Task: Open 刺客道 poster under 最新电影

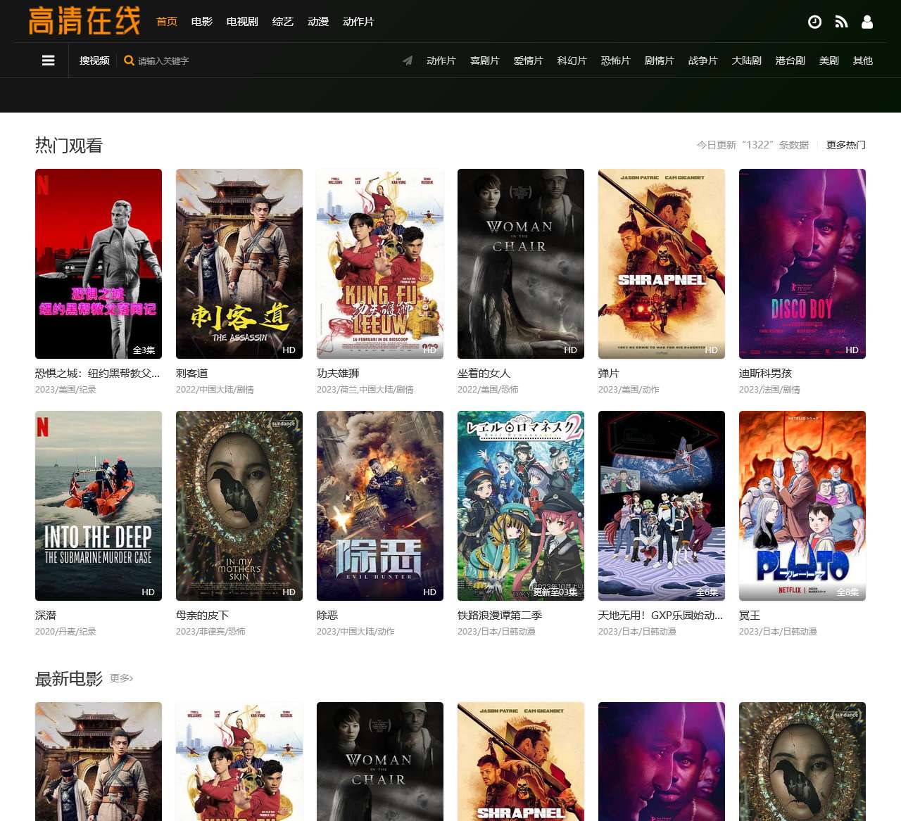Action: click(x=99, y=761)
